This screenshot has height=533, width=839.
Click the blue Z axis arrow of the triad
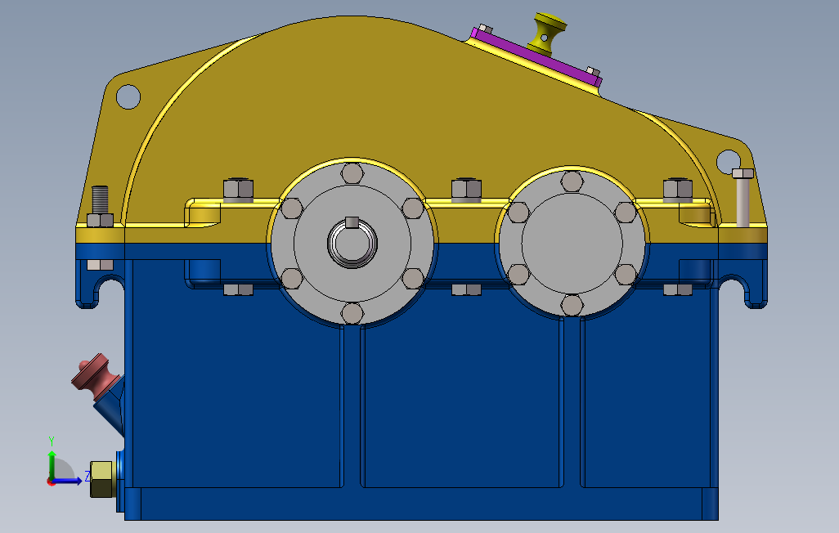pyautogui.click(x=68, y=481)
